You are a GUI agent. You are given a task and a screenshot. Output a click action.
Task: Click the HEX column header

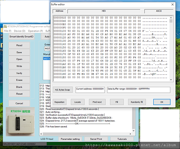(104, 11)
